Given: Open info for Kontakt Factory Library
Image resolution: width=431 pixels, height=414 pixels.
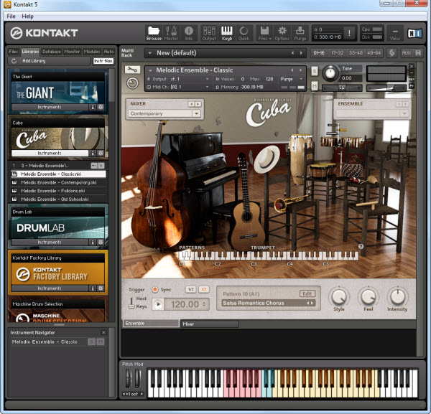Looking at the screenshot, I should 93,288.
